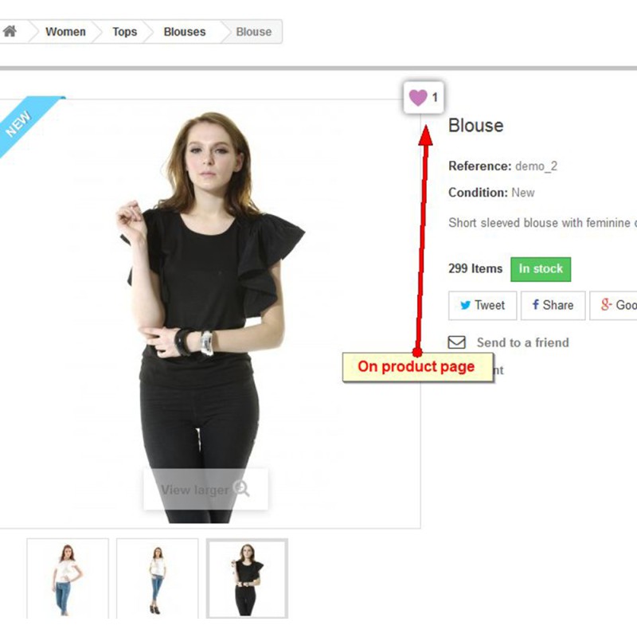
Task: Click the envelope mail icon
Action: [x=456, y=342]
